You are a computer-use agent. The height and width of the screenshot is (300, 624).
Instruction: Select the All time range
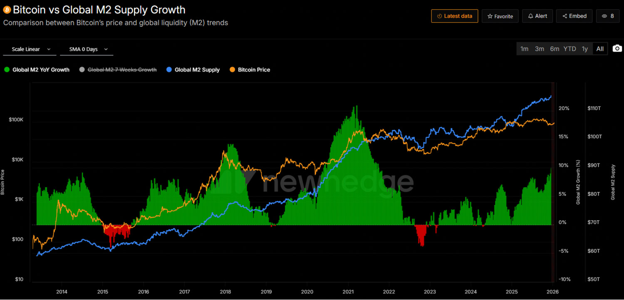point(599,49)
